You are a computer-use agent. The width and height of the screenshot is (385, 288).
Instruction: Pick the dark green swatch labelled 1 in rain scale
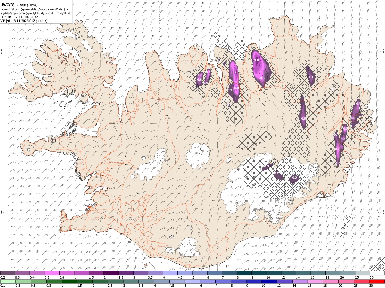click(69, 281)
